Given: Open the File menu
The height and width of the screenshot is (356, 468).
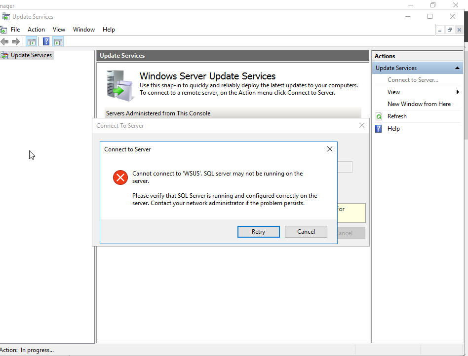Looking at the screenshot, I should pyautogui.click(x=15, y=30).
